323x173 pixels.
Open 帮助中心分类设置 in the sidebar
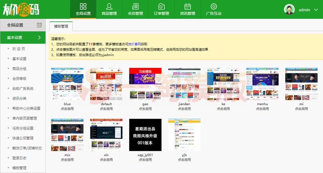[26, 108]
